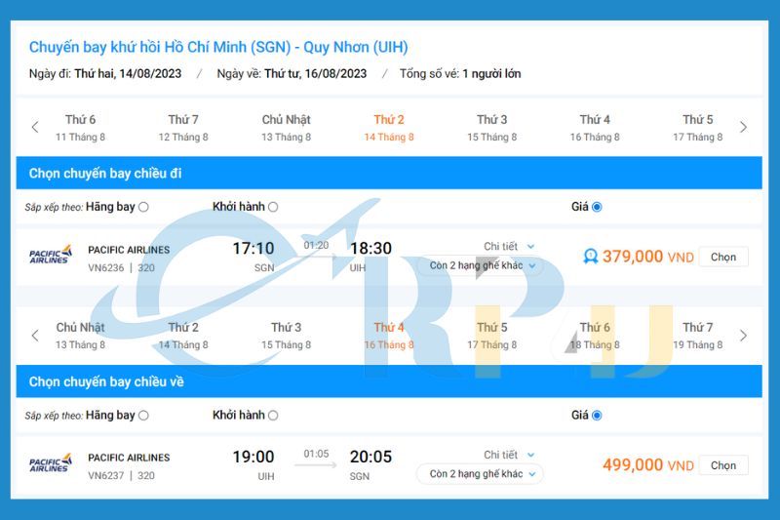780x520 pixels.
Task: Select return date Thứ 4 16 Tháng 8
Action: [x=389, y=336]
